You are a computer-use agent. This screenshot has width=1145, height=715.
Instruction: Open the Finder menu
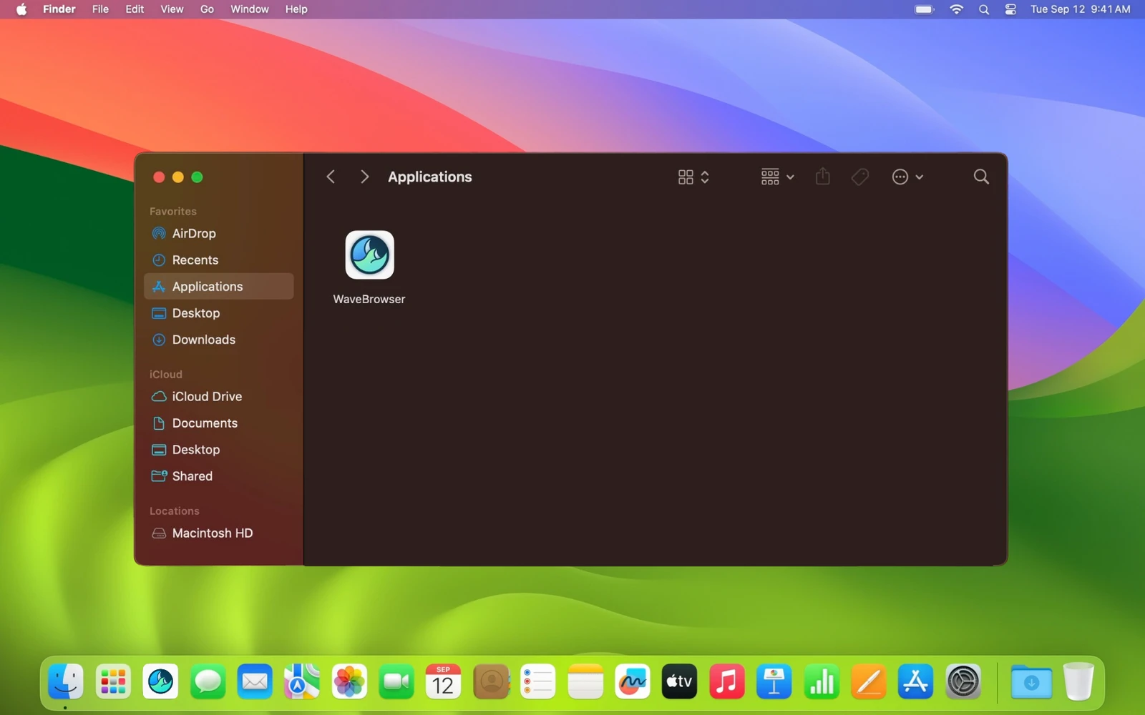point(59,9)
